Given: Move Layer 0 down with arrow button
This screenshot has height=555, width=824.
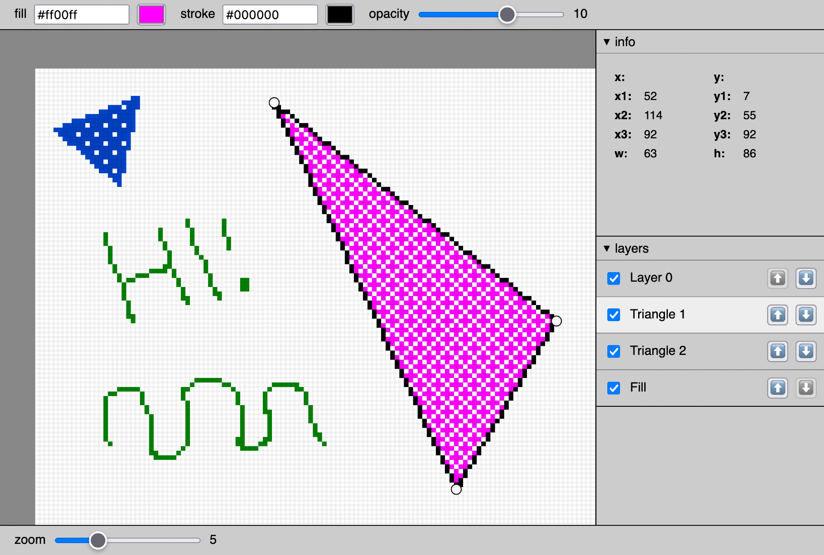Looking at the screenshot, I should pos(806,278).
